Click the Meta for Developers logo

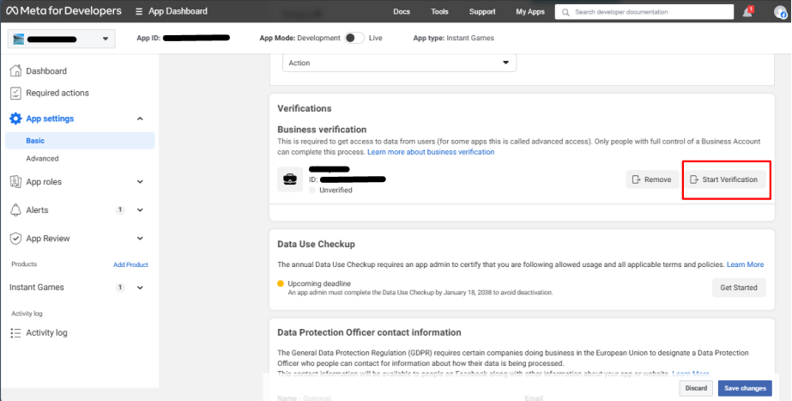pyautogui.click(x=64, y=11)
